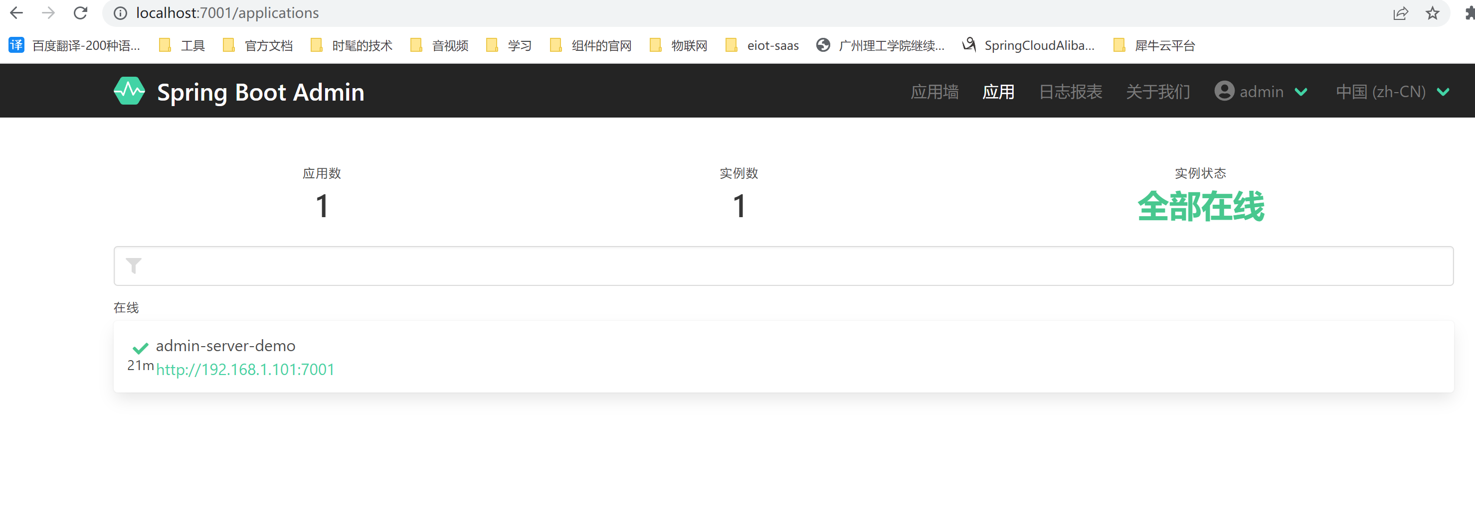Image resolution: width=1475 pixels, height=516 pixels.
Task: Bookmark this page with the star icon
Action: tap(1432, 12)
